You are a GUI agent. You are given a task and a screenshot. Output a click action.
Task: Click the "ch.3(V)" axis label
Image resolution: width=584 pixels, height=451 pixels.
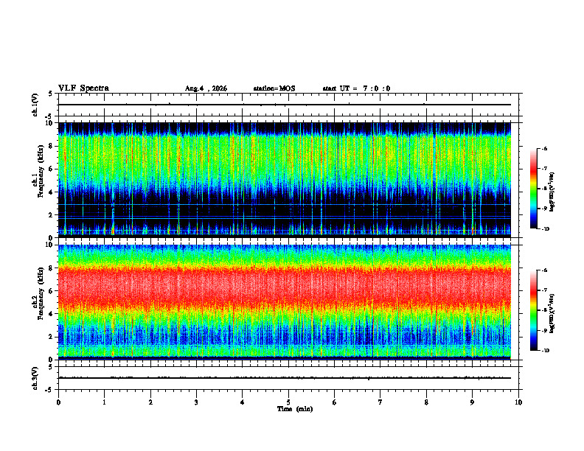point(35,378)
